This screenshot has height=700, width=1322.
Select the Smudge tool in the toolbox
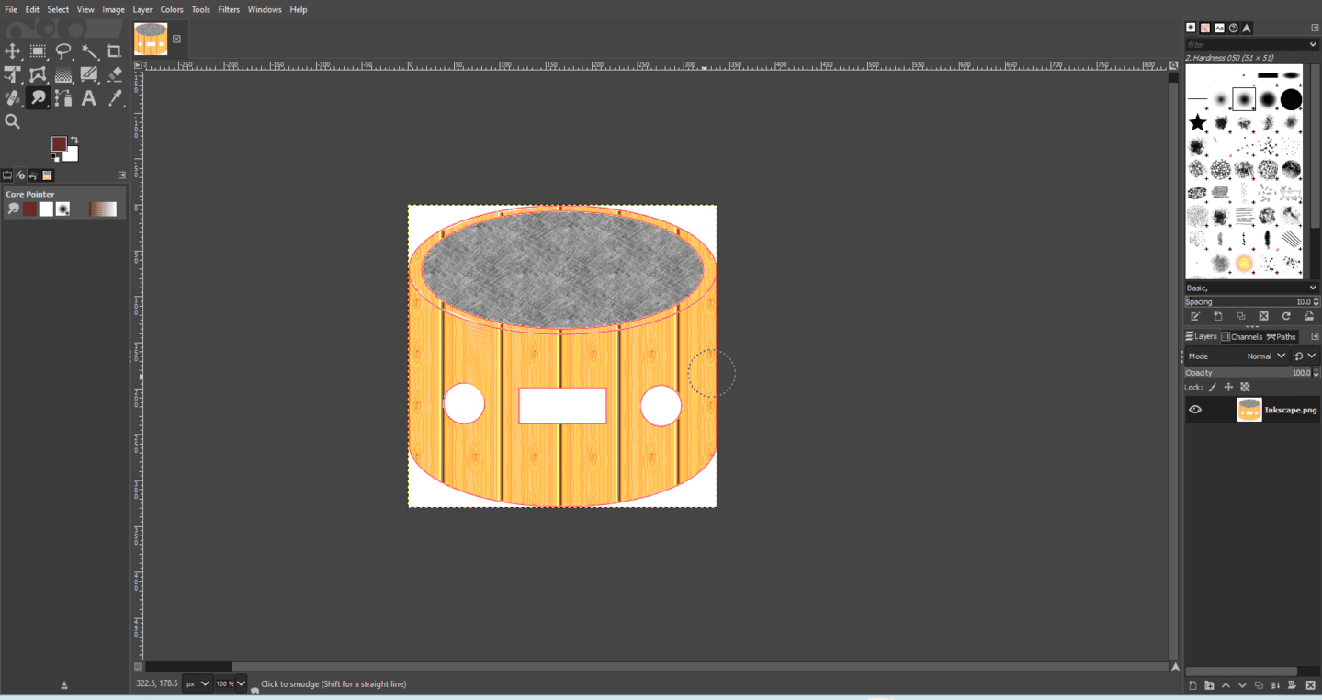pyautogui.click(x=38, y=97)
